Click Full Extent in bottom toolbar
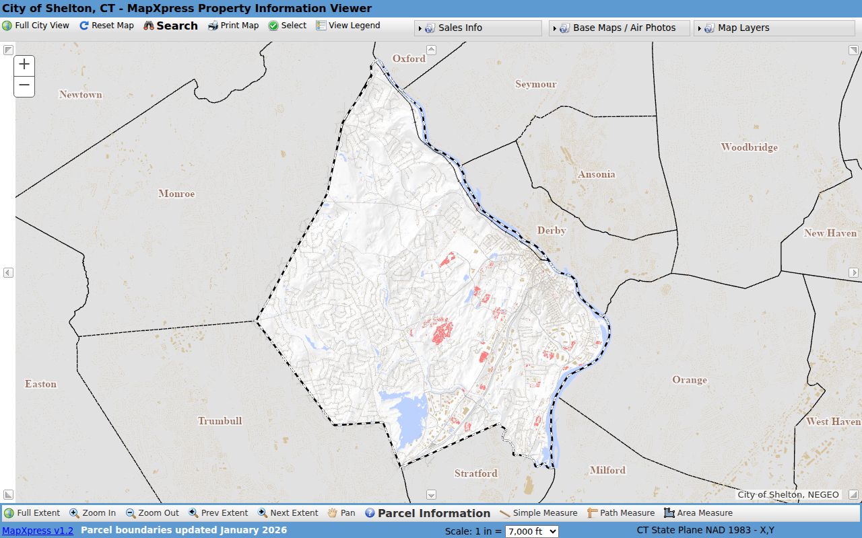The image size is (862, 538). pos(32,513)
